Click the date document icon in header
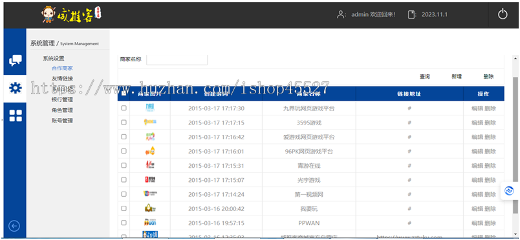The height and width of the screenshot is (240, 520). click(411, 15)
